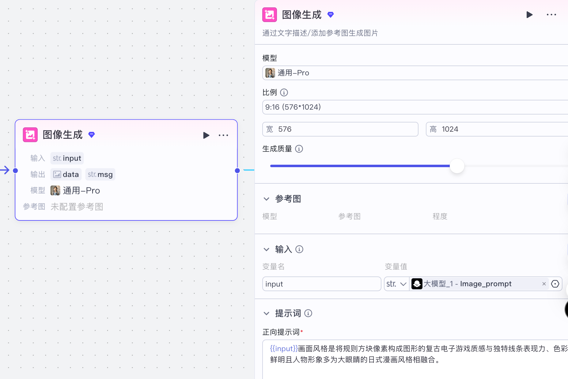The image size is (568, 379).
Task: Collapse the 提示词 section
Action: [267, 313]
